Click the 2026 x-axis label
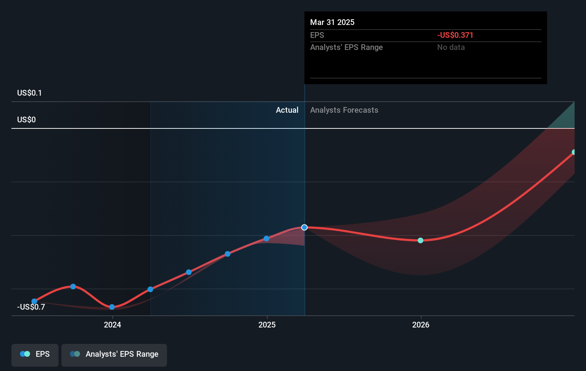The image size is (586, 371). tap(421, 325)
